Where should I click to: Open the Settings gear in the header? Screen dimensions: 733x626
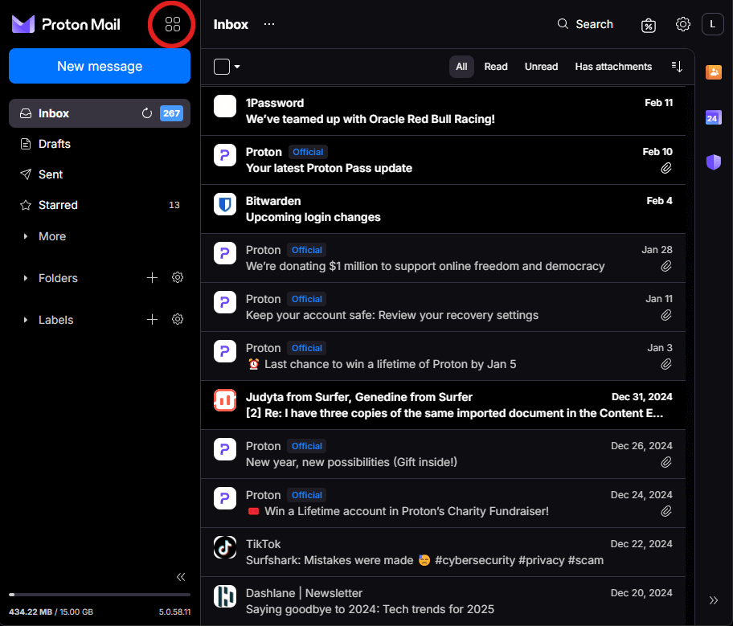(x=682, y=24)
